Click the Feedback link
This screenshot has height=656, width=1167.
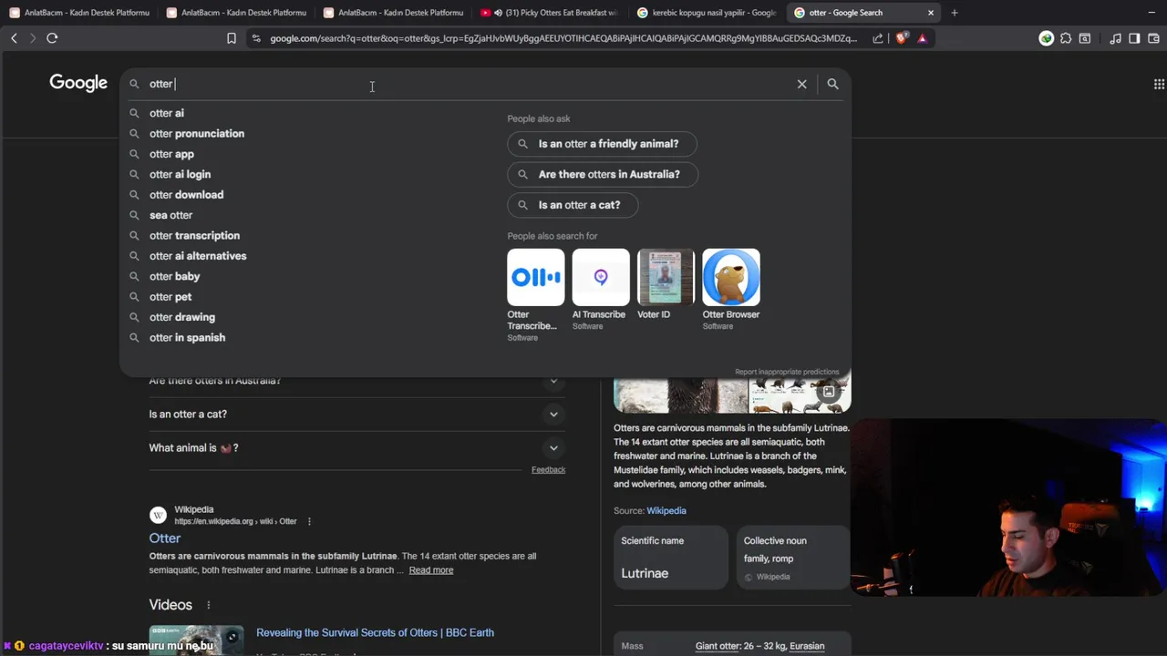click(548, 470)
